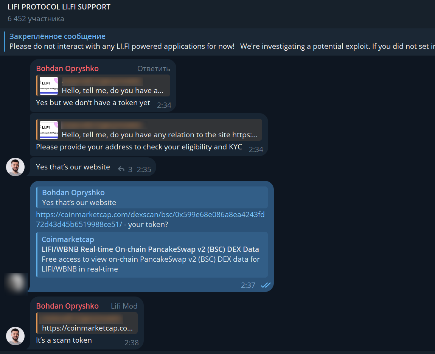This screenshot has height=354, width=435.
Task: Click LI.FI thumbnail in first quoted reply
Action: [x=49, y=86]
